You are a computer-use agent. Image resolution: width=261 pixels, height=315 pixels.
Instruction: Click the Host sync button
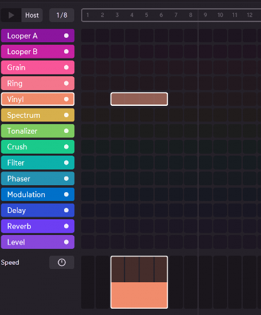[32, 15]
